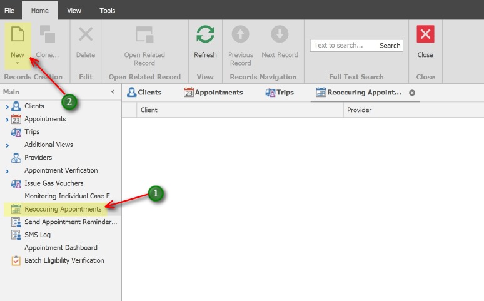This screenshot has width=484, height=301.
Task: Select Send Appointment Reminder label
Action: 71,222
